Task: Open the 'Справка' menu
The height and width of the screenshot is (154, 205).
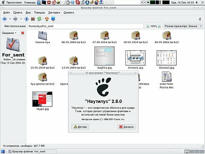Action: (69, 13)
